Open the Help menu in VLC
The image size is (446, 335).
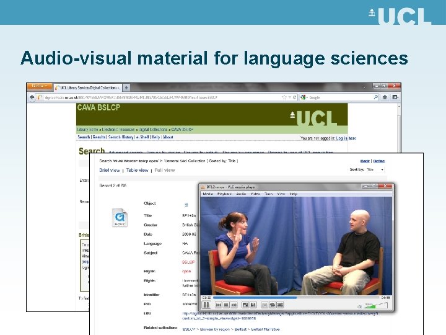293,194
